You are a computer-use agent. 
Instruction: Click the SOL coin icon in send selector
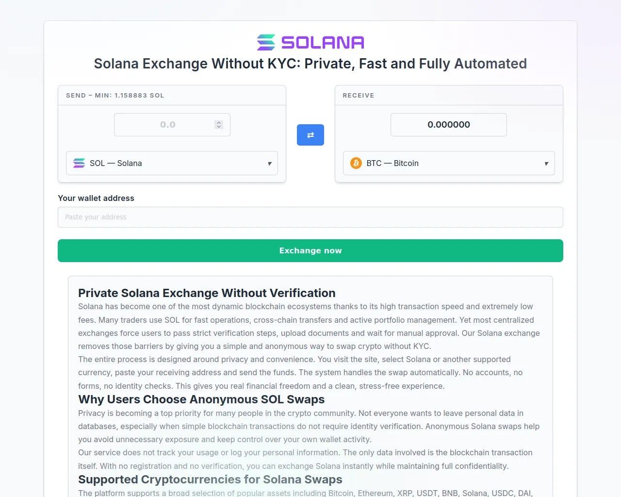coord(79,163)
